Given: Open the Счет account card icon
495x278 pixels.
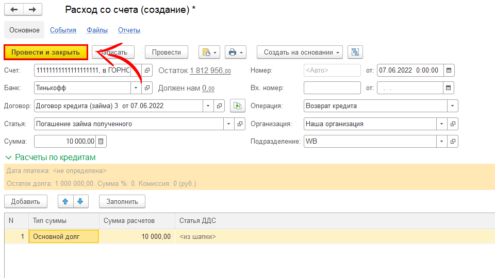Looking at the screenshot, I should pos(147,70).
